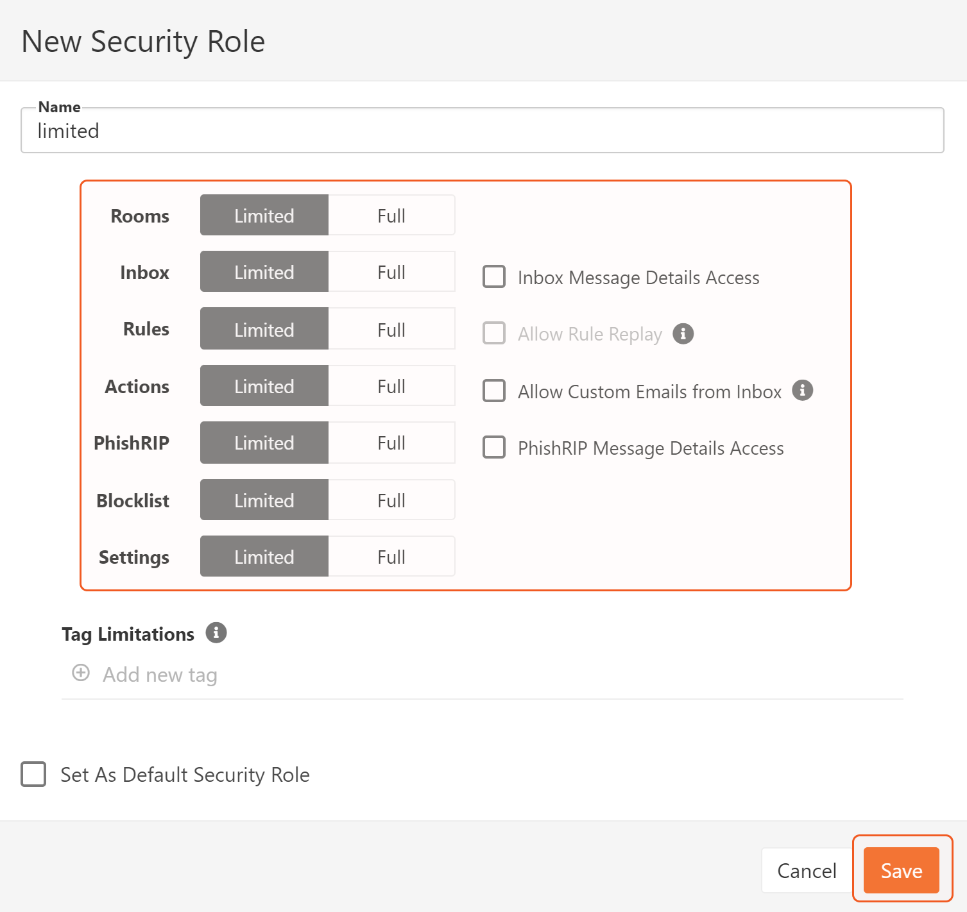Set Rooms permission to Full

click(391, 215)
